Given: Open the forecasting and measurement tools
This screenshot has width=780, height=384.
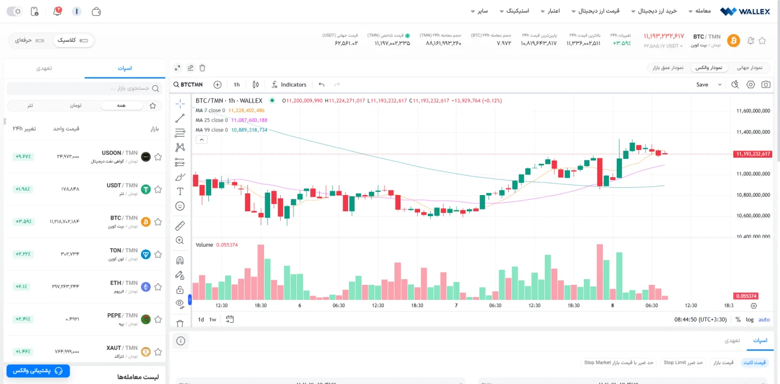Looking at the screenshot, I should [x=180, y=162].
